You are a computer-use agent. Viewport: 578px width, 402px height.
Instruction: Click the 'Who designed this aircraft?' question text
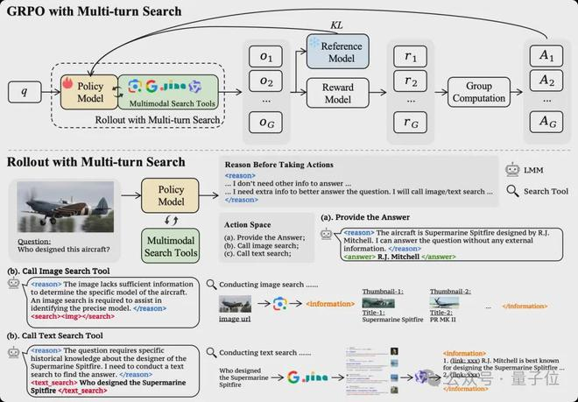64,250
